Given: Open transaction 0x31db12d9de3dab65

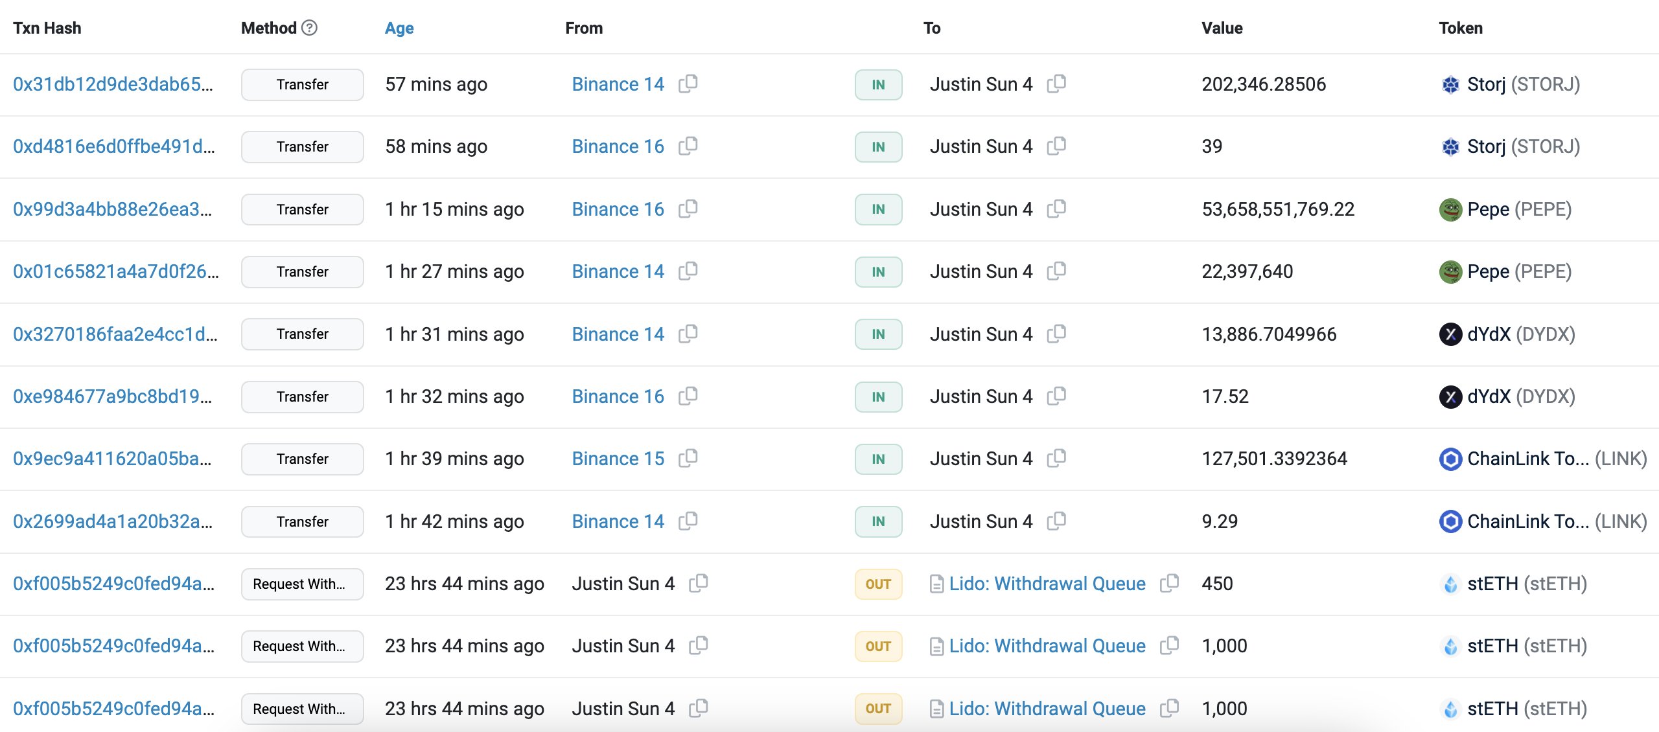Looking at the screenshot, I should (113, 84).
